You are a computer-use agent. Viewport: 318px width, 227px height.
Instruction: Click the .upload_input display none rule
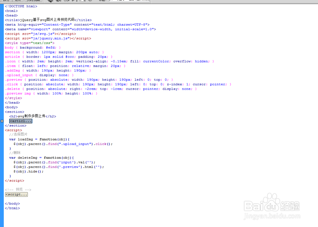click(39, 75)
